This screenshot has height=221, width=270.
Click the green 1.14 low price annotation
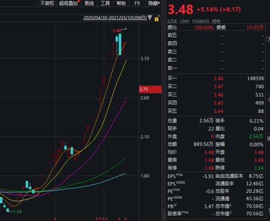pyautogui.click(x=17, y=212)
